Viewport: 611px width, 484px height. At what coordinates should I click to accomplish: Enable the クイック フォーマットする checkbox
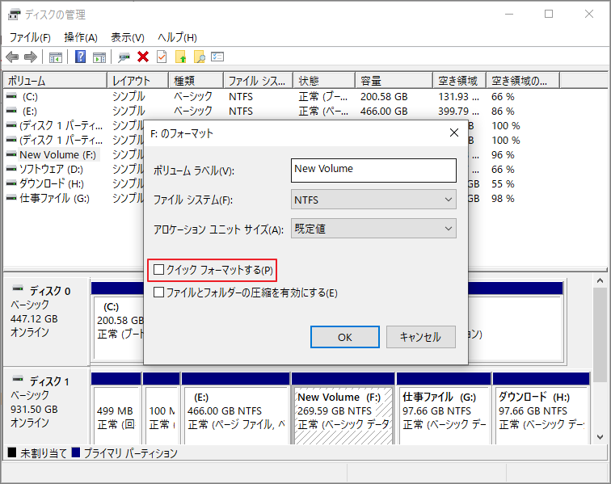pyautogui.click(x=159, y=269)
